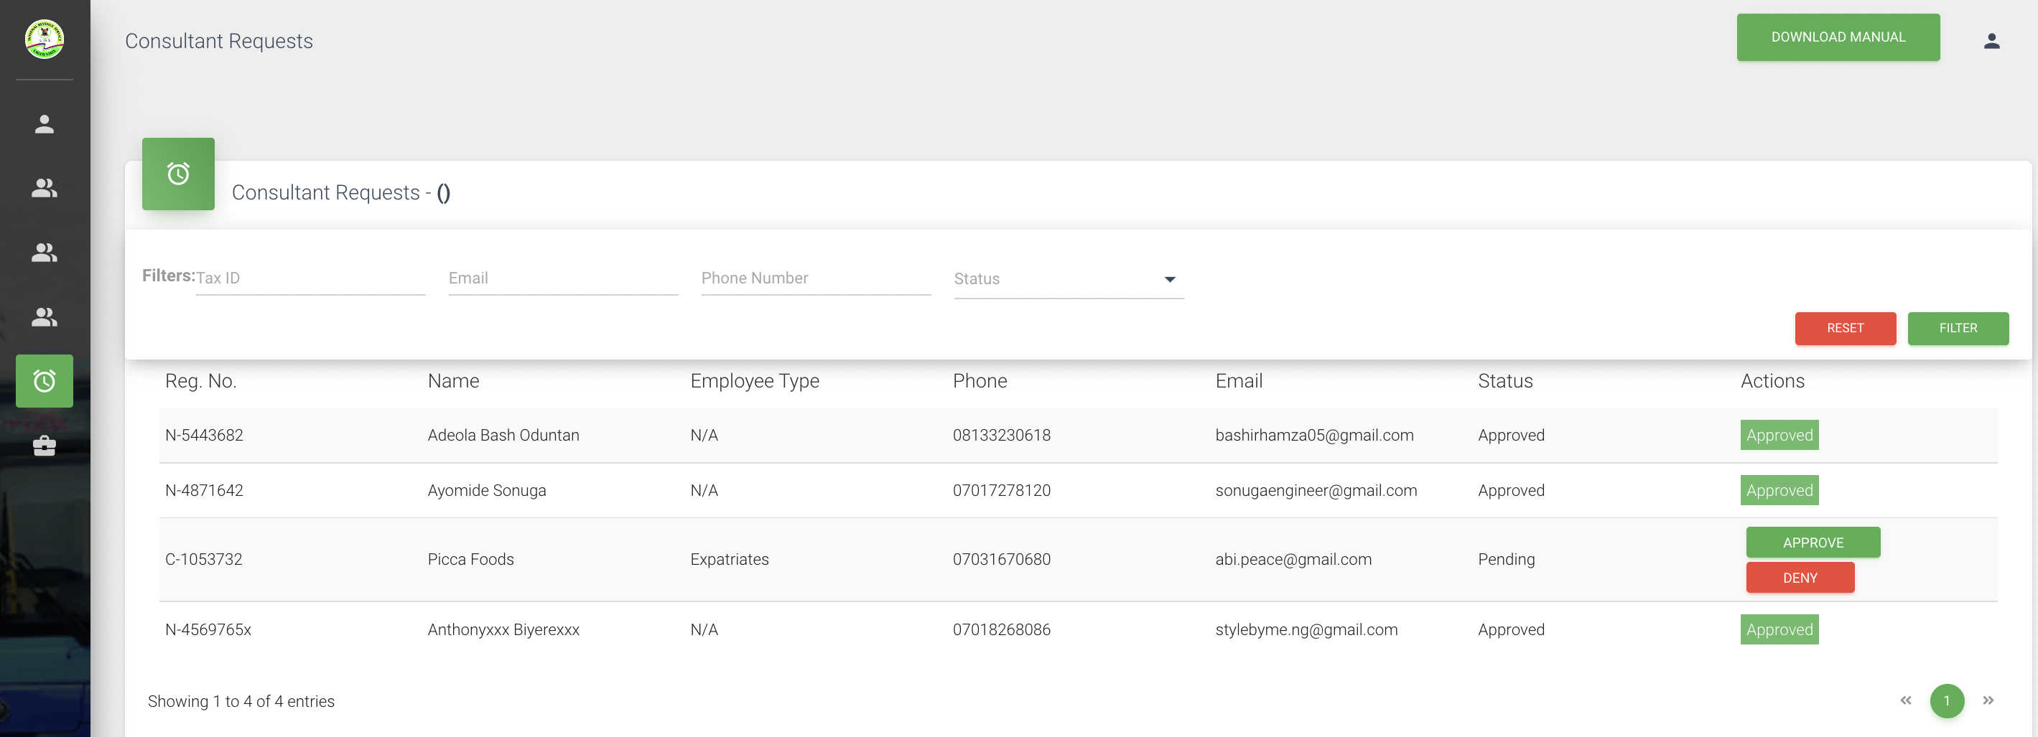Click the red RESET button
This screenshot has height=737, width=2038.
tap(1845, 328)
